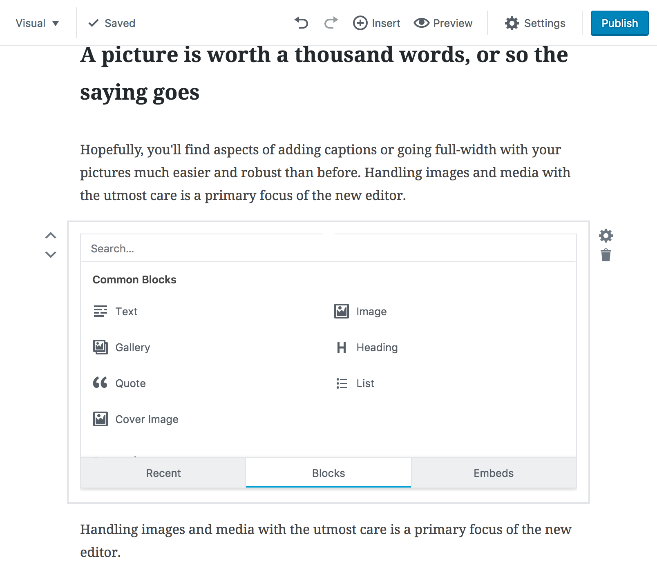Open the Insert menu with the plus icon
Viewport: 657px width, 579px height.
[376, 23]
